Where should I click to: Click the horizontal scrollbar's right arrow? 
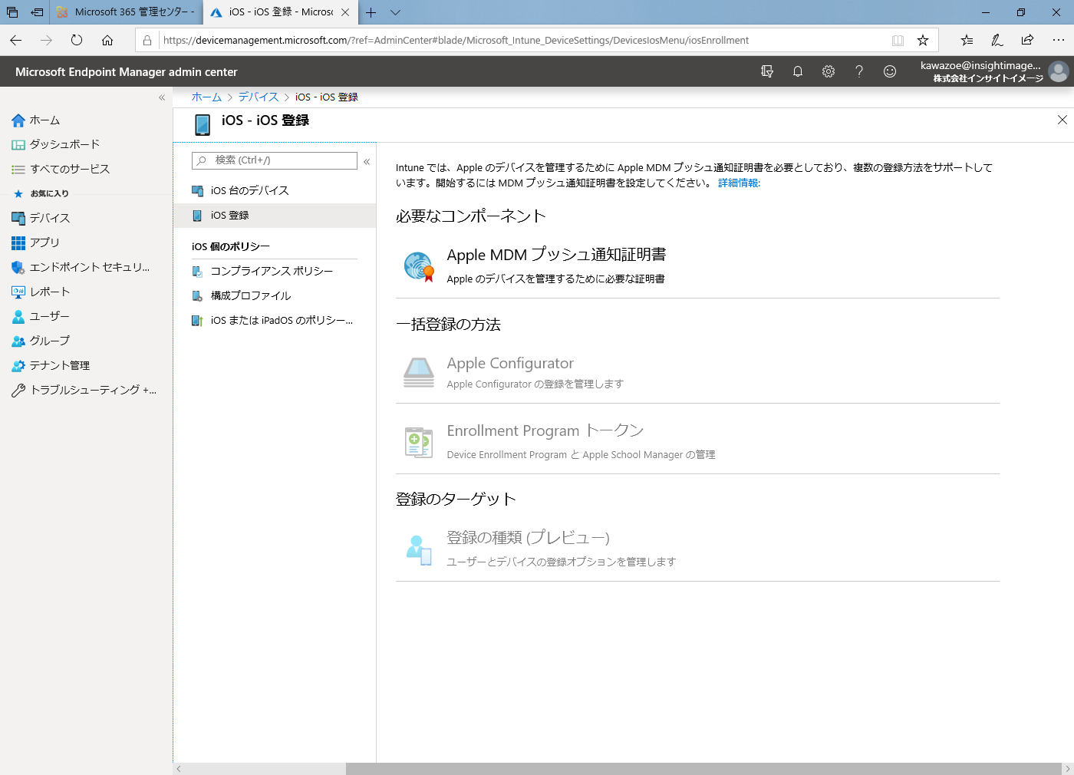tap(1067, 769)
